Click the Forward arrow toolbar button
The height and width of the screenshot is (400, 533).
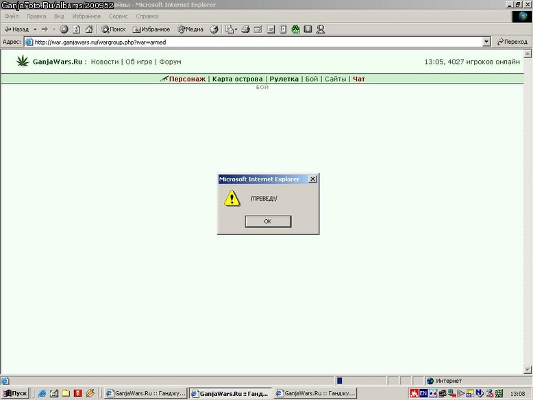pyautogui.click(x=45, y=29)
